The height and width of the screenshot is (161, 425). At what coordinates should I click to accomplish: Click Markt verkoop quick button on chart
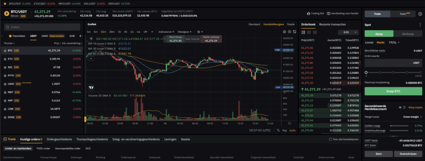pos(211,39)
